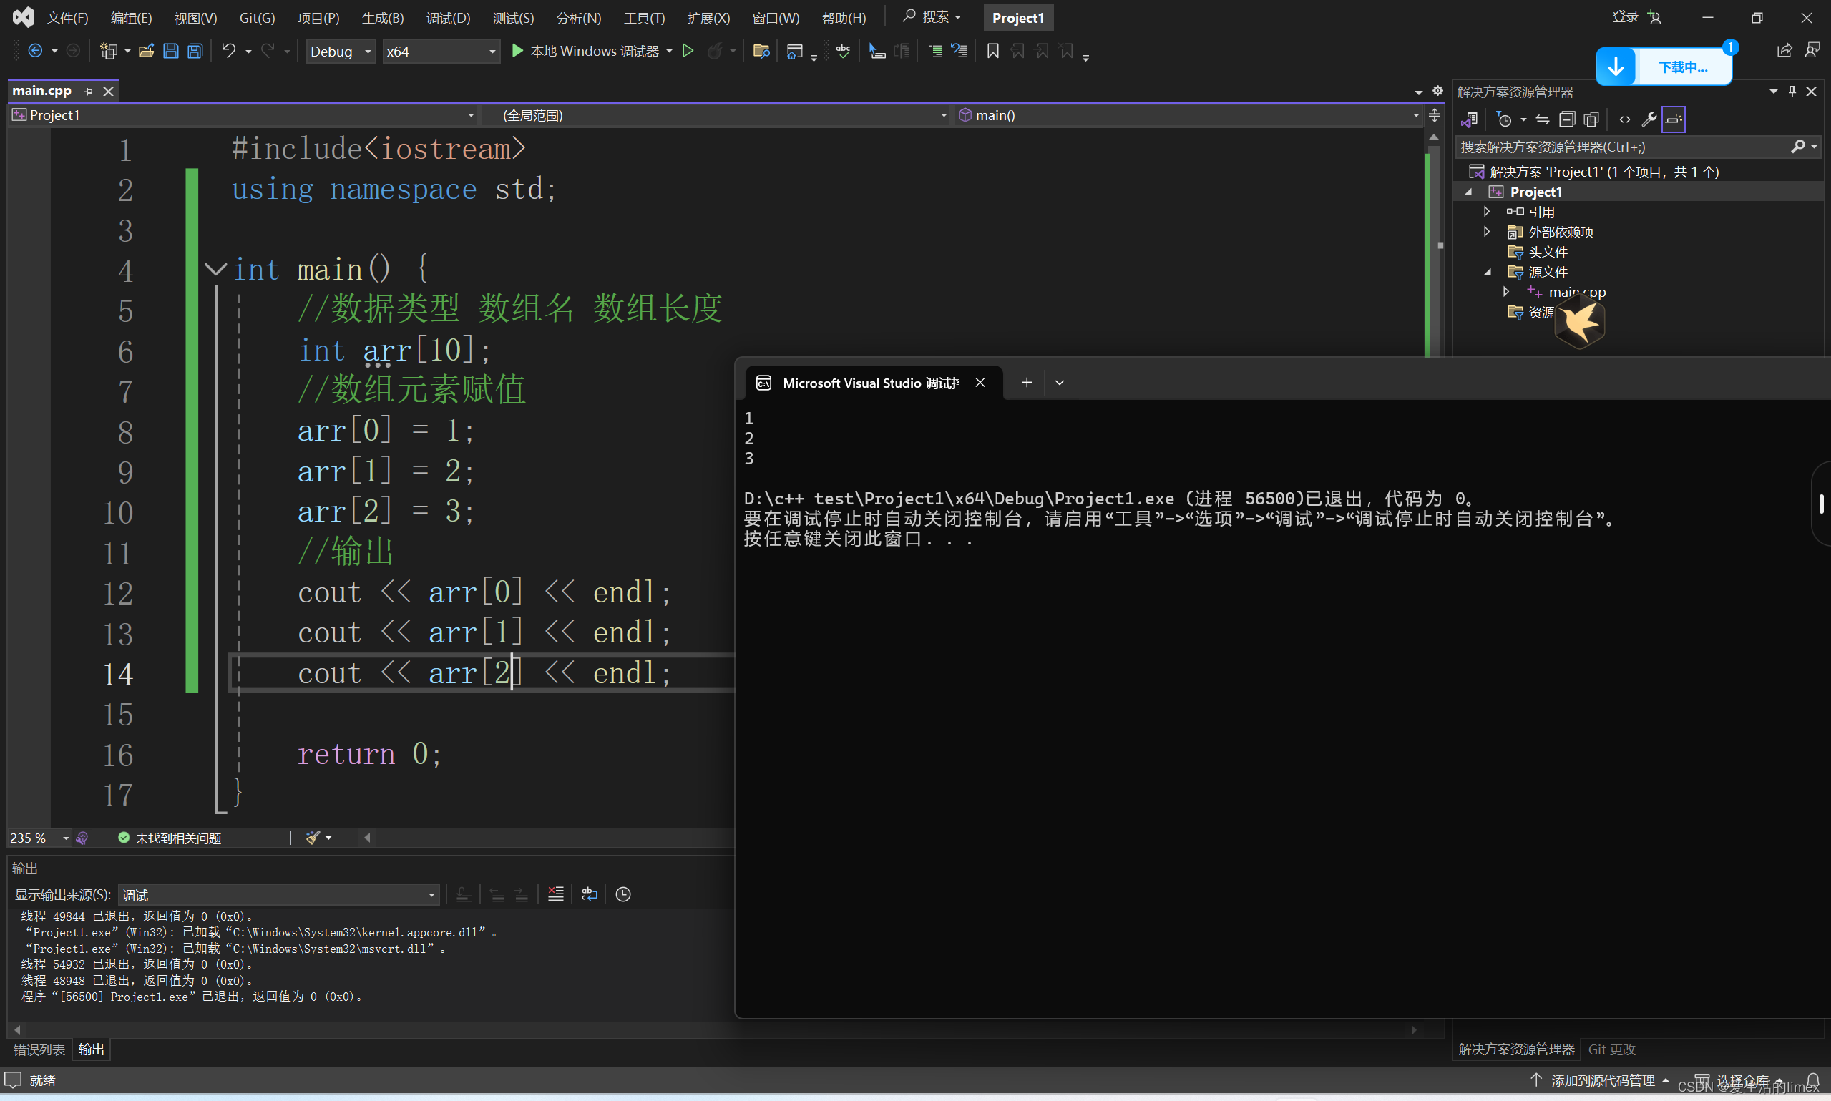Open the Project1 scope dropdown above editor
This screenshot has width=1831, height=1101.
pos(243,115)
